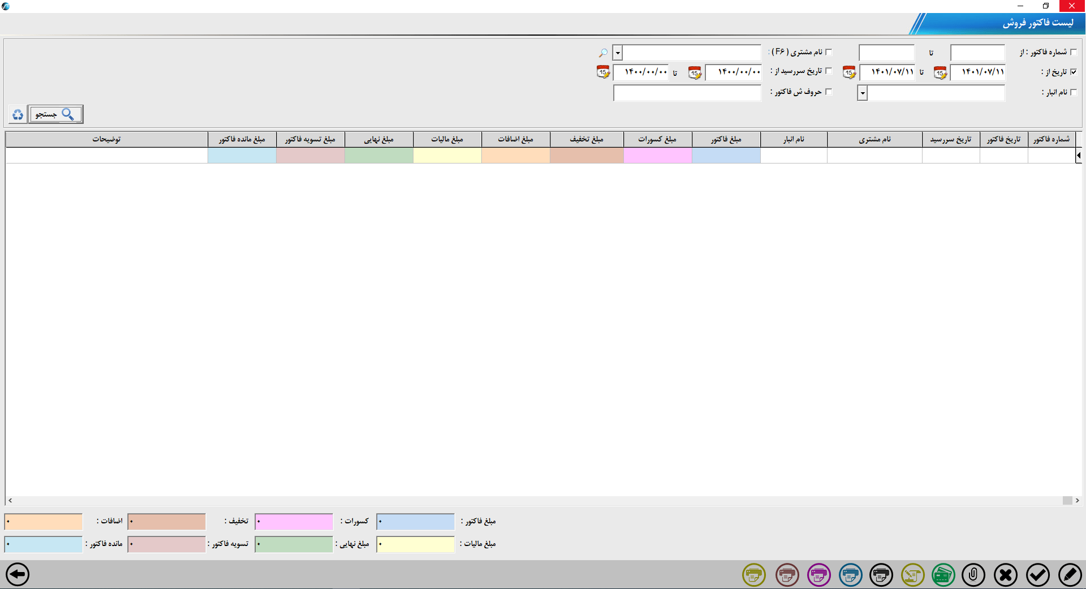Click the refresh icon beside the search button
The height and width of the screenshot is (589, 1086).
(18, 114)
